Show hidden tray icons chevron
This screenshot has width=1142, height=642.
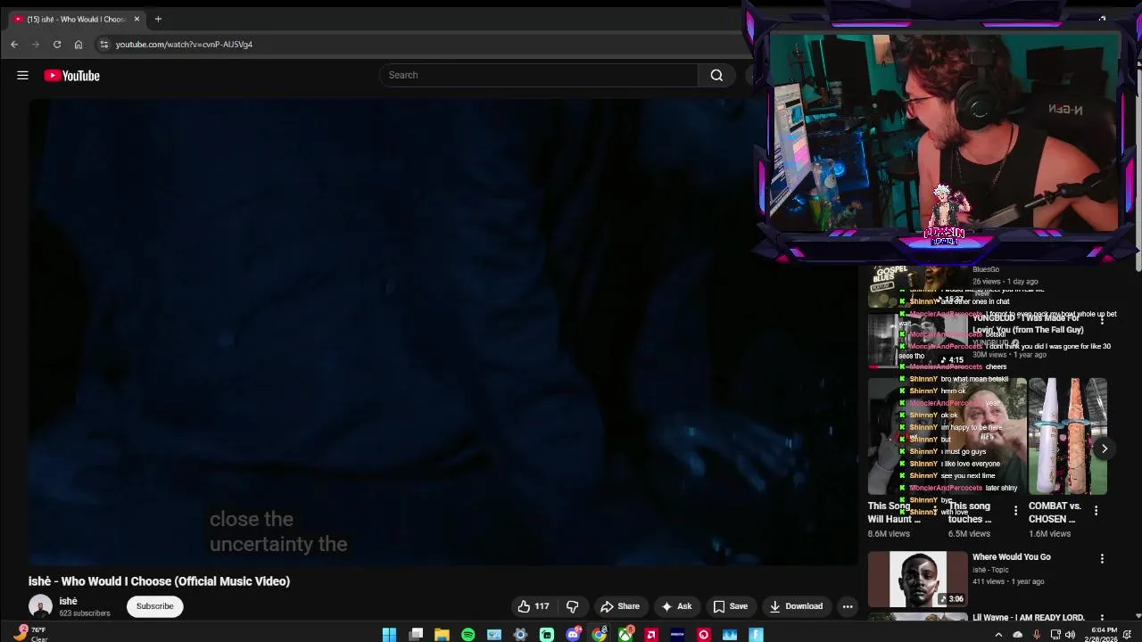[x=998, y=635]
